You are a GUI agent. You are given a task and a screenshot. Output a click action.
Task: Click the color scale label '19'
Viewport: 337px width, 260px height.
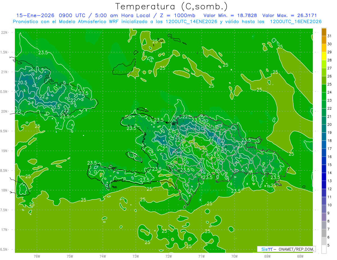click(x=330, y=132)
